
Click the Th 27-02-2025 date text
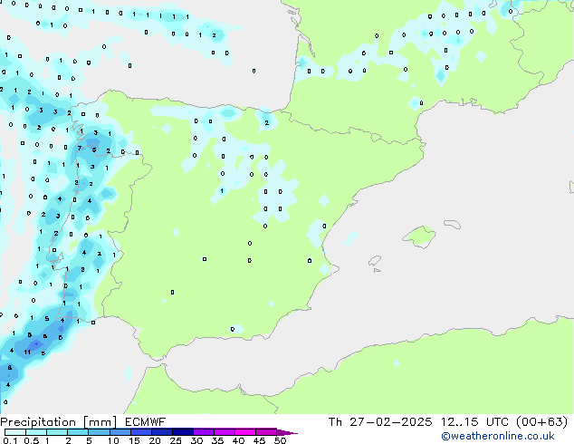(380, 422)
